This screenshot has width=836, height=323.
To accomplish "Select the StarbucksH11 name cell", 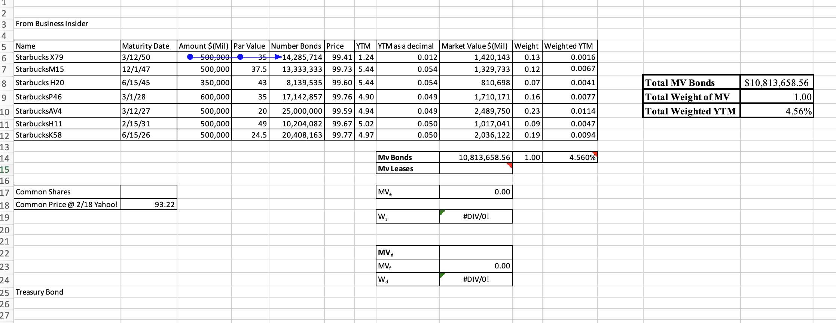I will click(67, 124).
